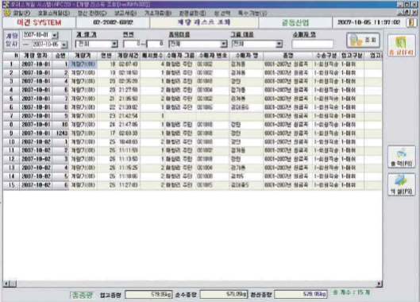420x302 pixels.
Task: Click the empty name search input field
Action: pyautogui.click(x=312, y=44)
